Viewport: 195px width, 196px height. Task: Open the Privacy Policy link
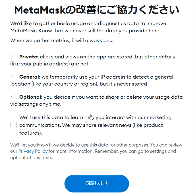[x=33, y=151]
